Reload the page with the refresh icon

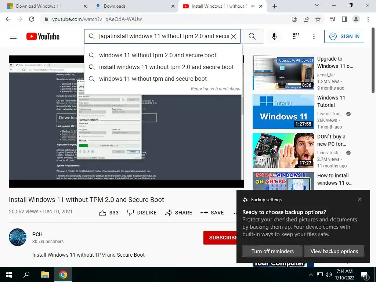pyautogui.click(x=32, y=19)
